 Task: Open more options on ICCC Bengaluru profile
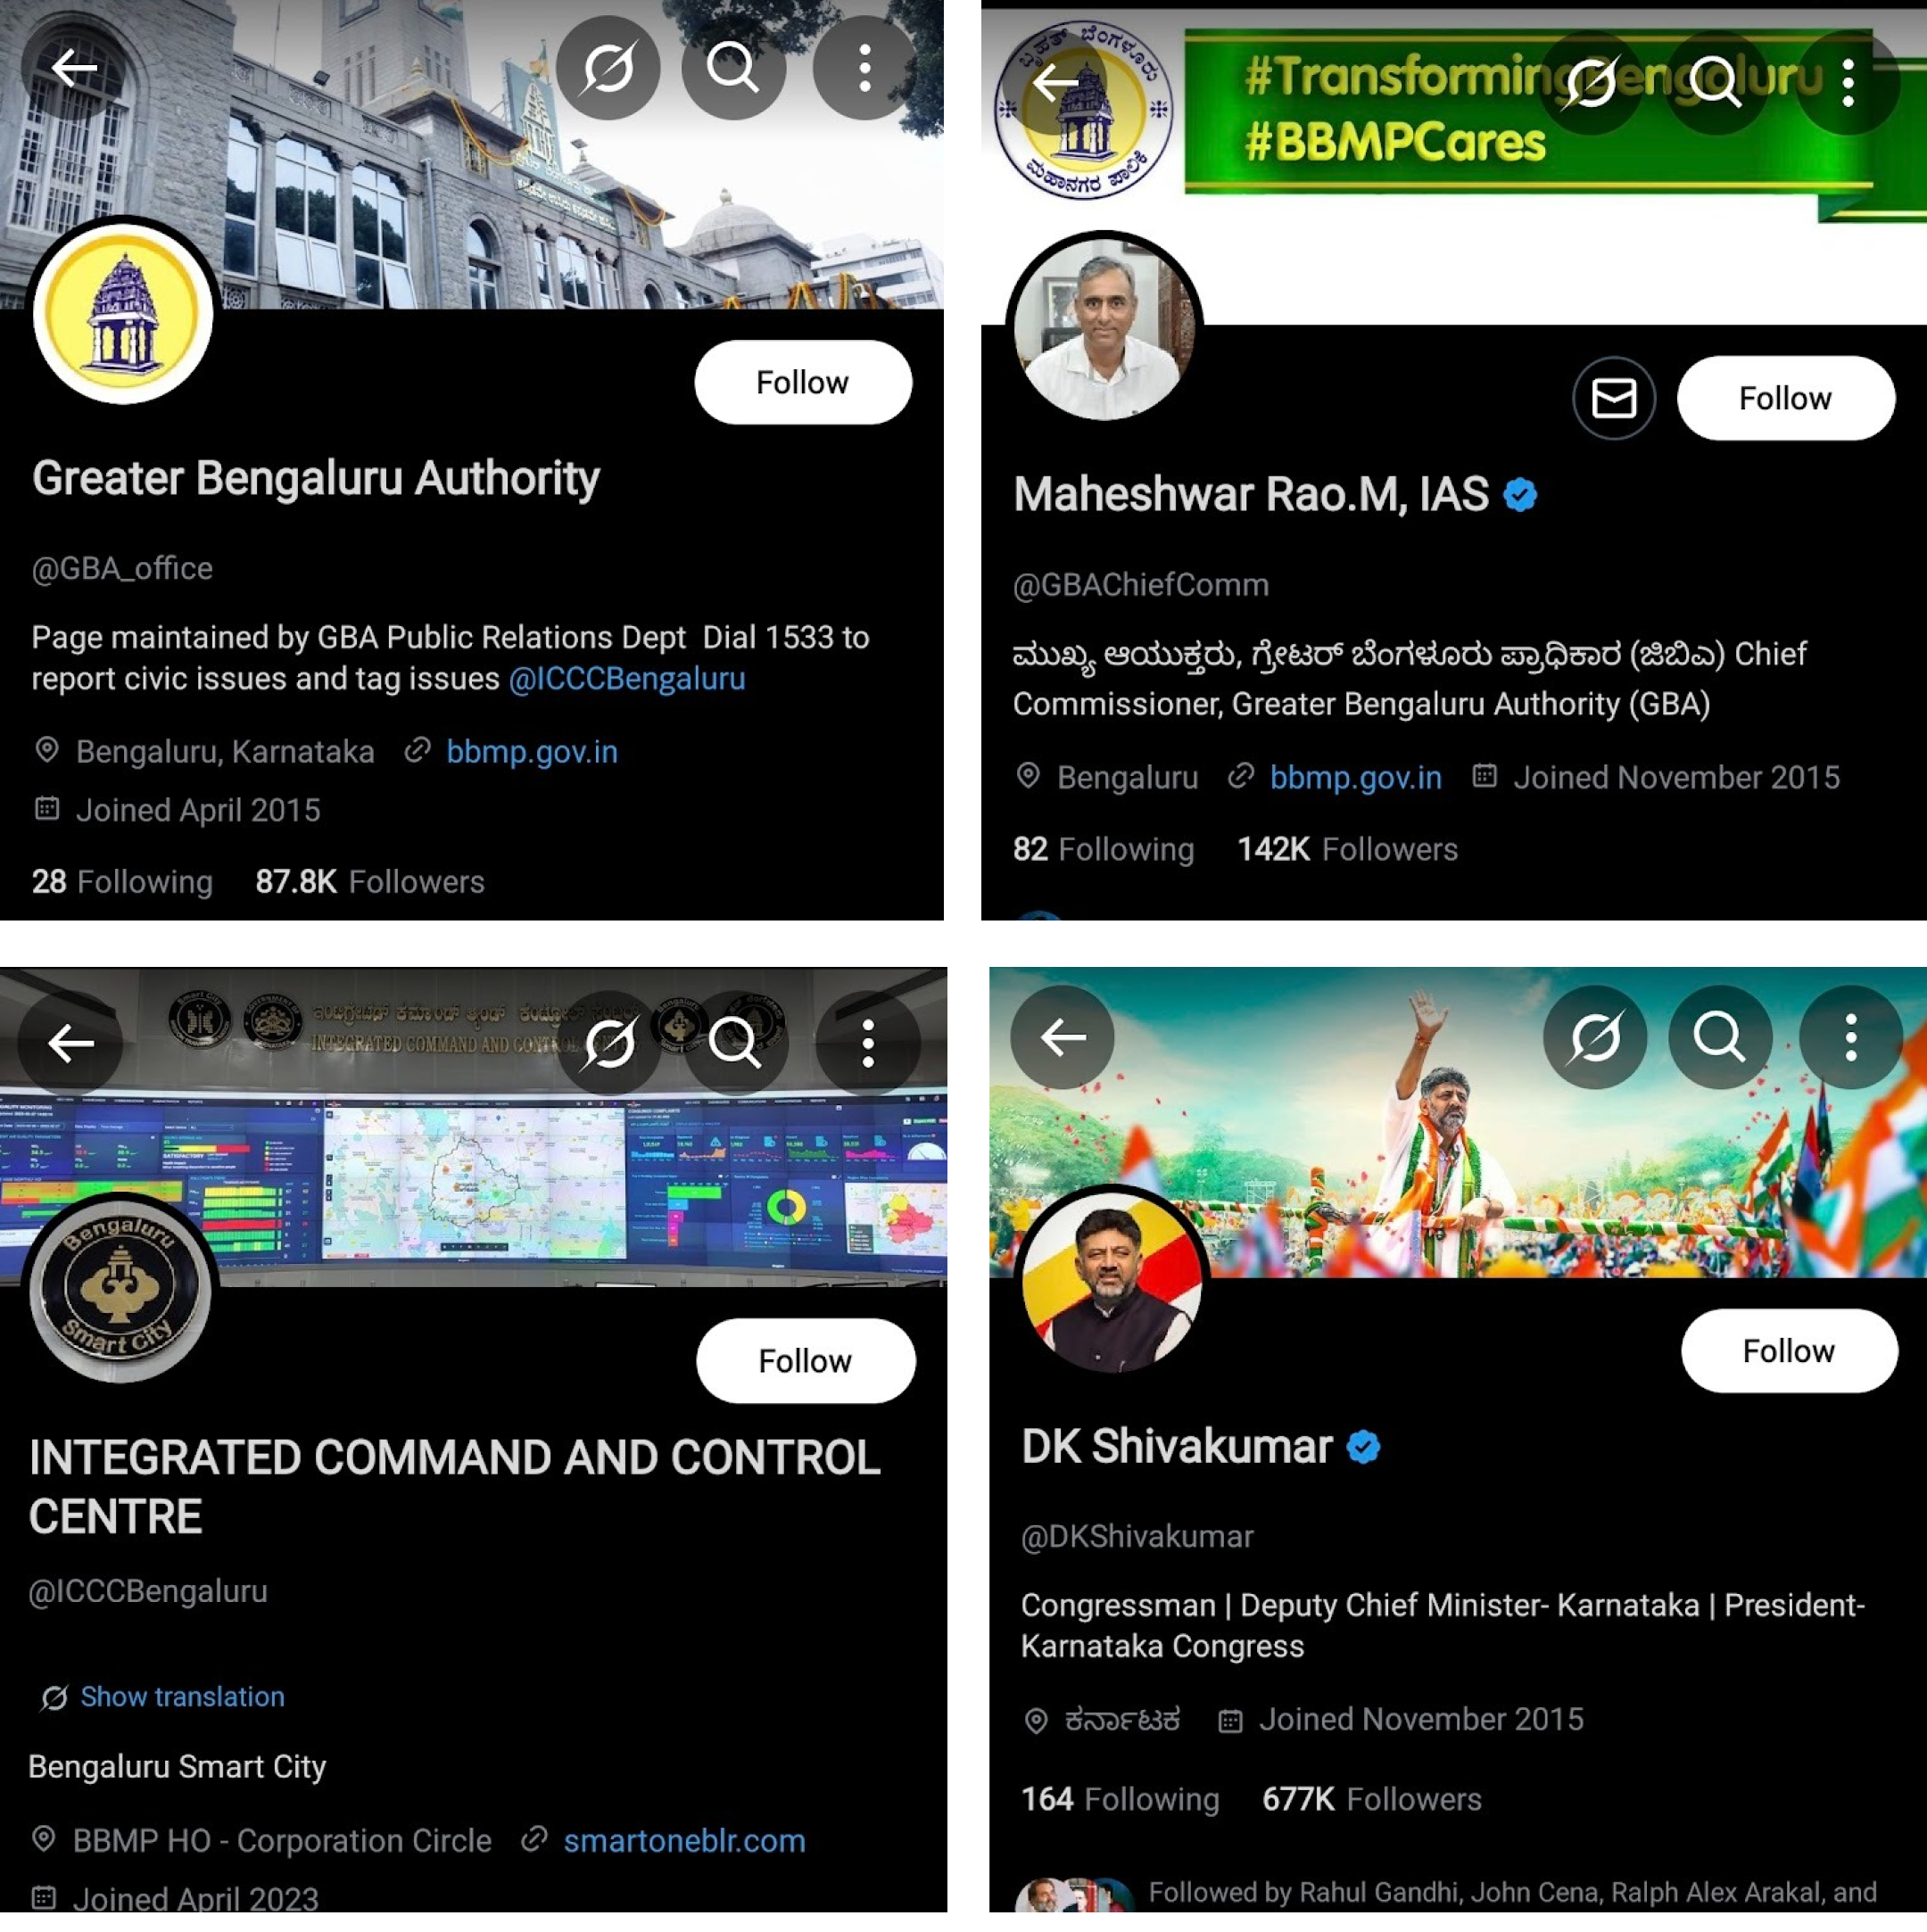867,1043
